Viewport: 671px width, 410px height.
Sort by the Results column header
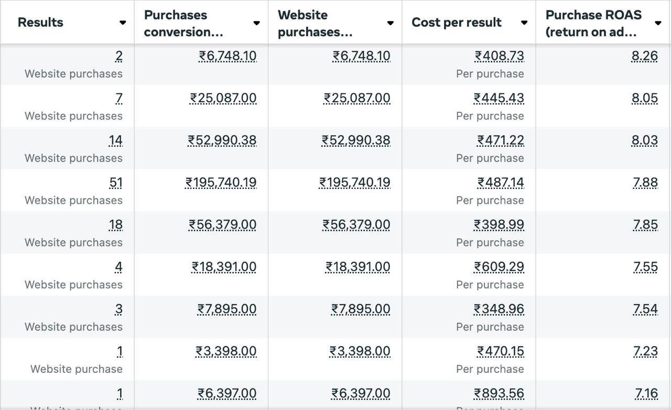40,23
